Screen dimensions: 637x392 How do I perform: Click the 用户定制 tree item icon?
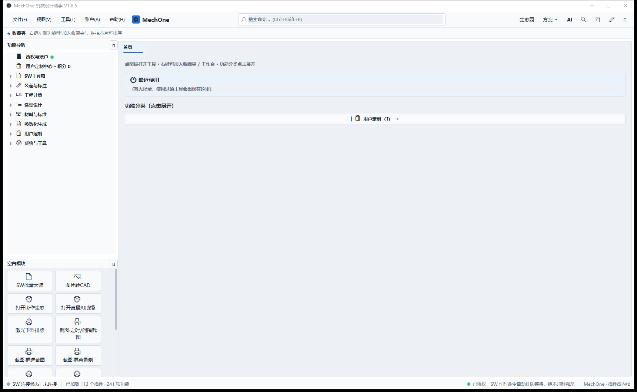19,133
